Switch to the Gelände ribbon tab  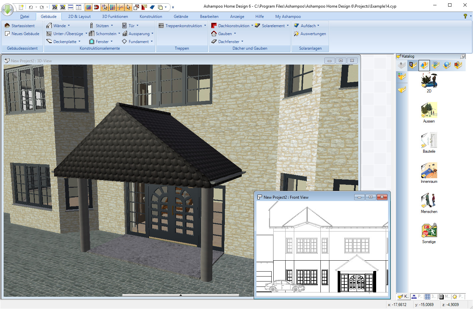point(181,17)
